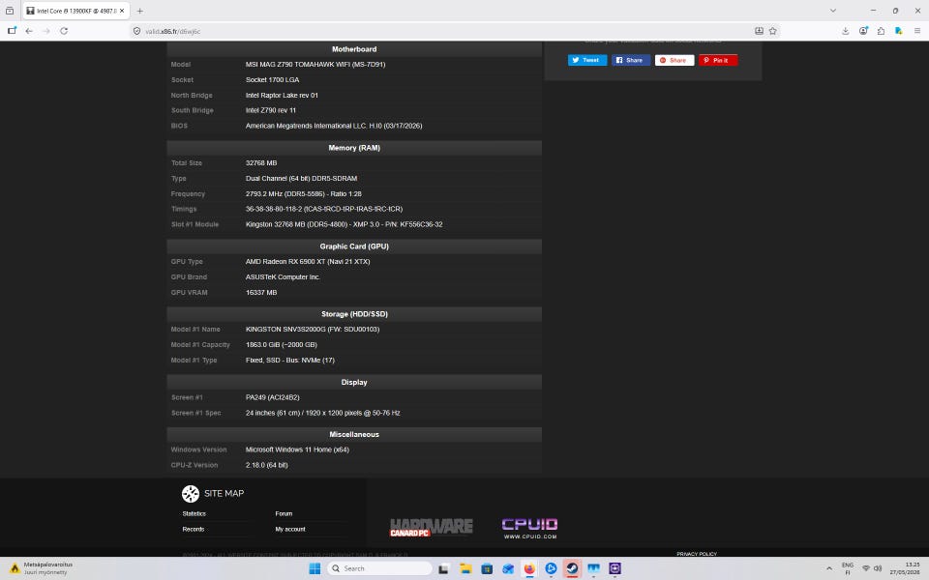Open the Firefox downloads panel icon

coord(846,31)
